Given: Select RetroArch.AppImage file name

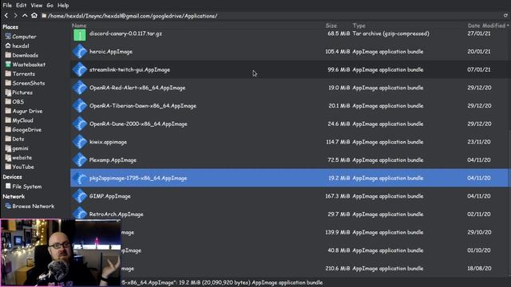Looking at the screenshot, I should point(116,214).
